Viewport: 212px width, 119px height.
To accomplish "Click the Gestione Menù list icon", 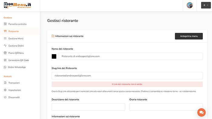I will click(5, 38).
